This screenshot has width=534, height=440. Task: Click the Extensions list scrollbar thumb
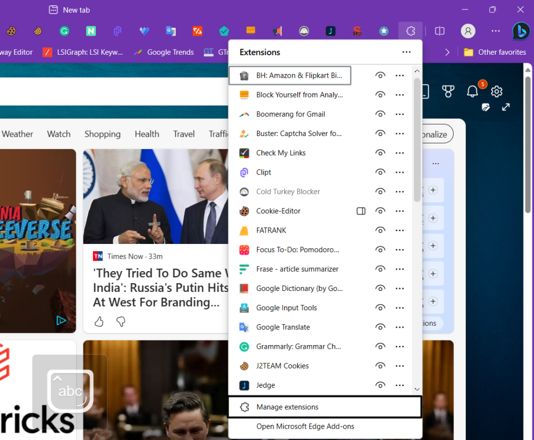(417, 140)
